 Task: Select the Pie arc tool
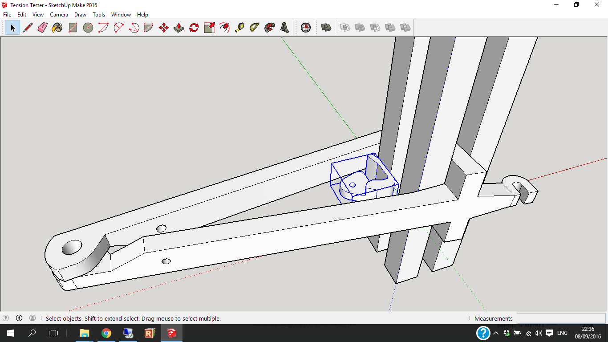[149, 28]
